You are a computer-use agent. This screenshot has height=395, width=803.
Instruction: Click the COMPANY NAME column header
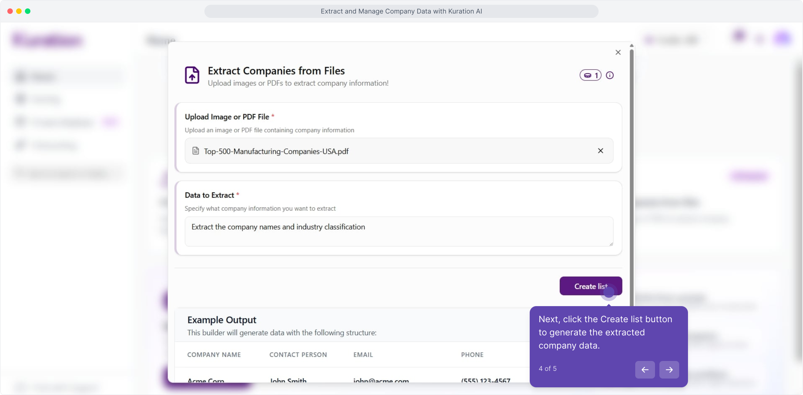pos(214,355)
